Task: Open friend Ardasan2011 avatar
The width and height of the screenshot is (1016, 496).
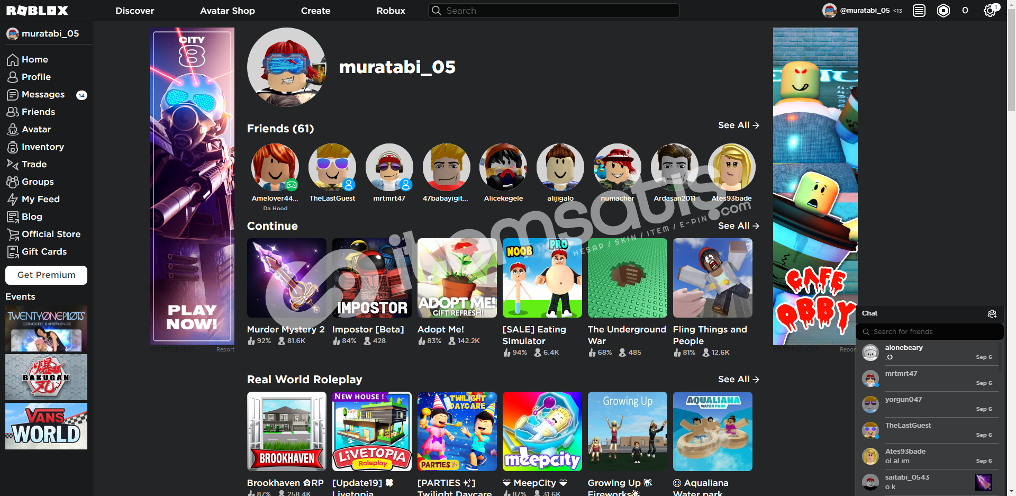Action: (675, 167)
